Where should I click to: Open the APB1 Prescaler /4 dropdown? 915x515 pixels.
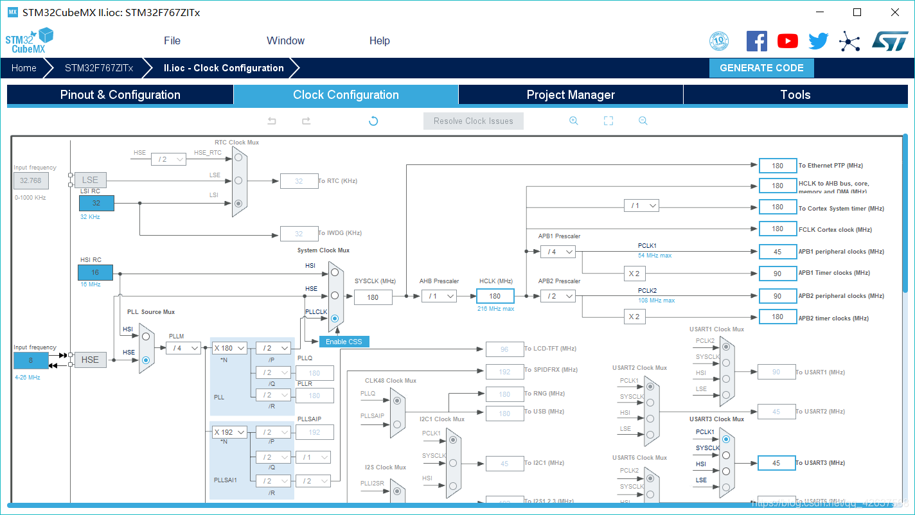pyautogui.click(x=558, y=252)
